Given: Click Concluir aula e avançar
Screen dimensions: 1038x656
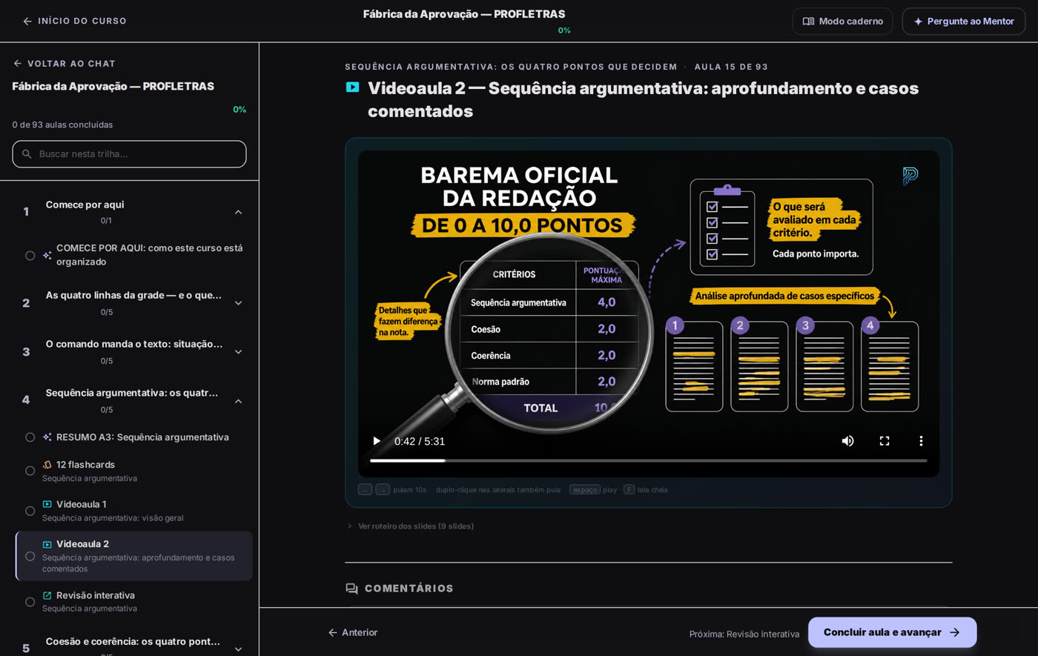Looking at the screenshot, I should 892,632.
